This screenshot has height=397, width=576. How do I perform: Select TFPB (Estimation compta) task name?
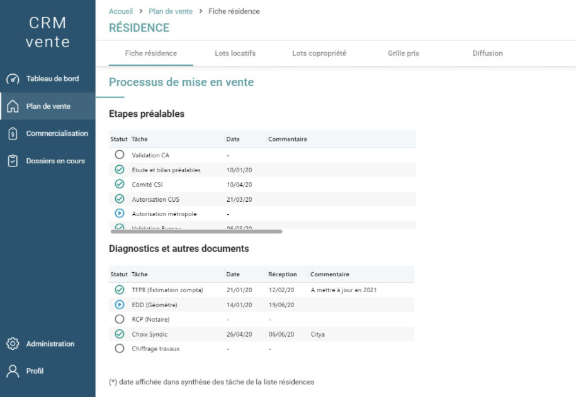click(167, 290)
